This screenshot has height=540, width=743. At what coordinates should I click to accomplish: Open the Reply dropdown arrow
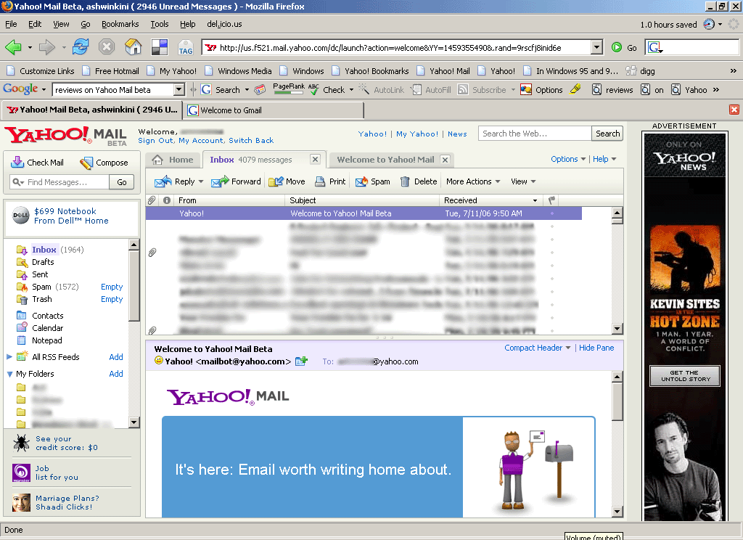coord(201,181)
